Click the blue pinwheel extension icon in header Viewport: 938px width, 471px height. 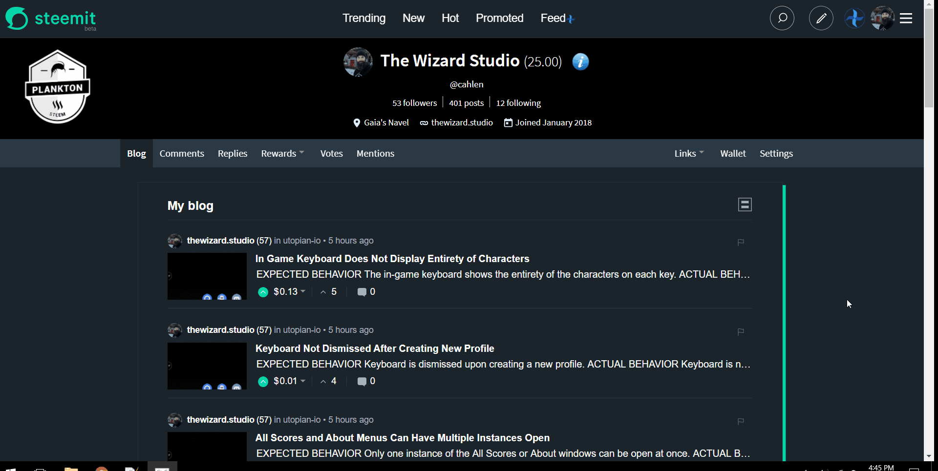(854, 19)
